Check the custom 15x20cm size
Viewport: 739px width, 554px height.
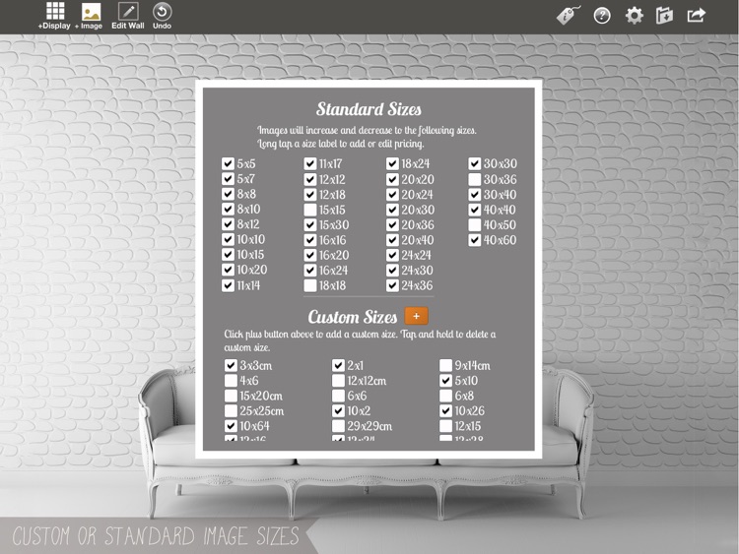pyautogui.click(x=231, y=396)
